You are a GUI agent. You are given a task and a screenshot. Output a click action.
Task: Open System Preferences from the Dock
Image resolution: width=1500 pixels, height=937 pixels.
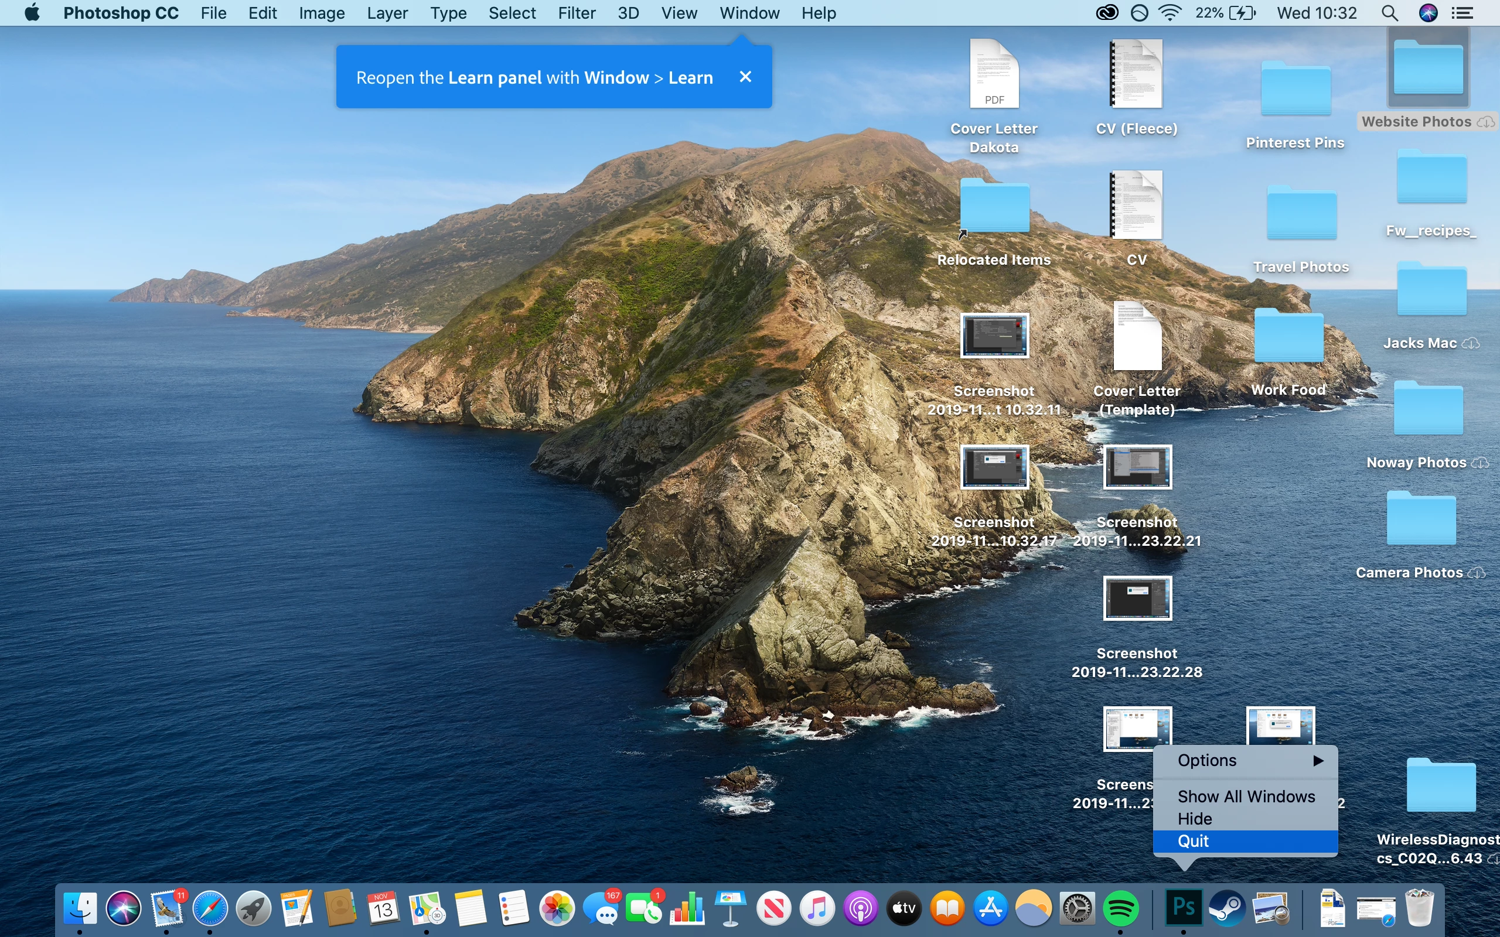coord(1078,908)
